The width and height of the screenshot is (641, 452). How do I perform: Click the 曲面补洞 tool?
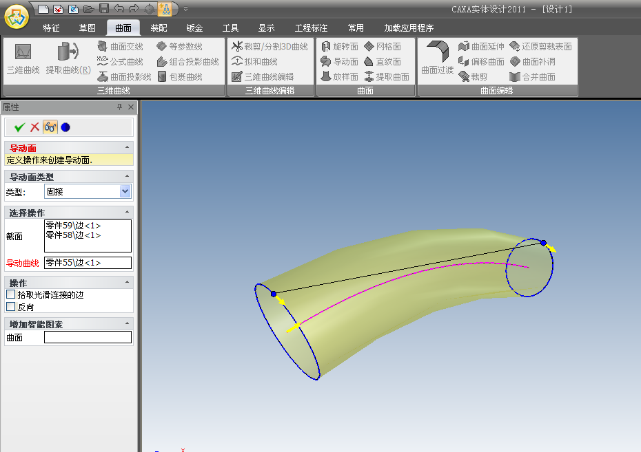click(x=532, y=62)
